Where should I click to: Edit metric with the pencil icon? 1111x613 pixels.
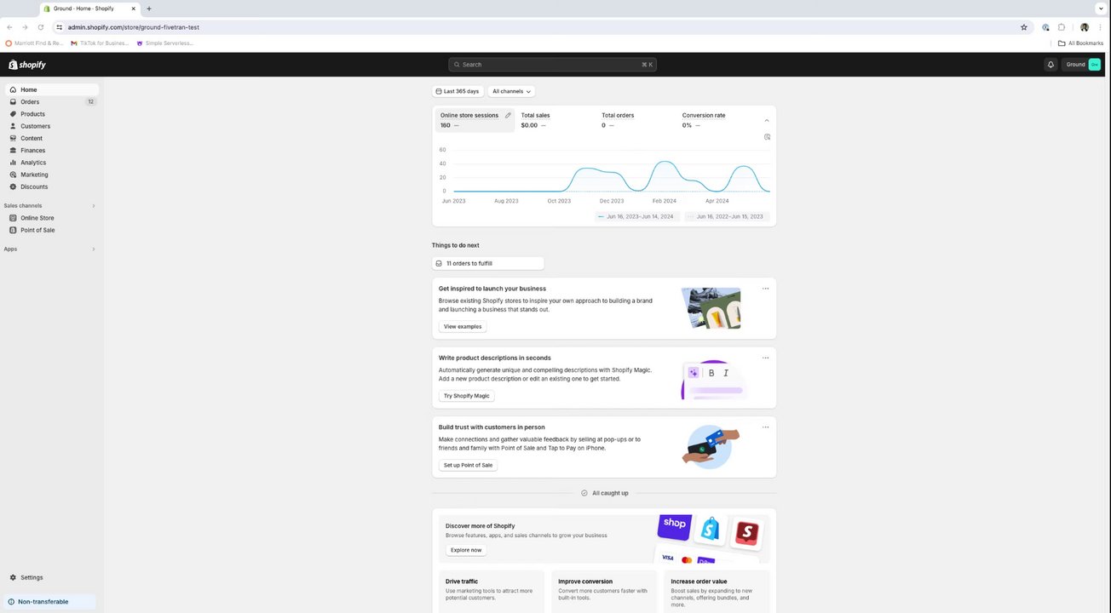(508, 115)
